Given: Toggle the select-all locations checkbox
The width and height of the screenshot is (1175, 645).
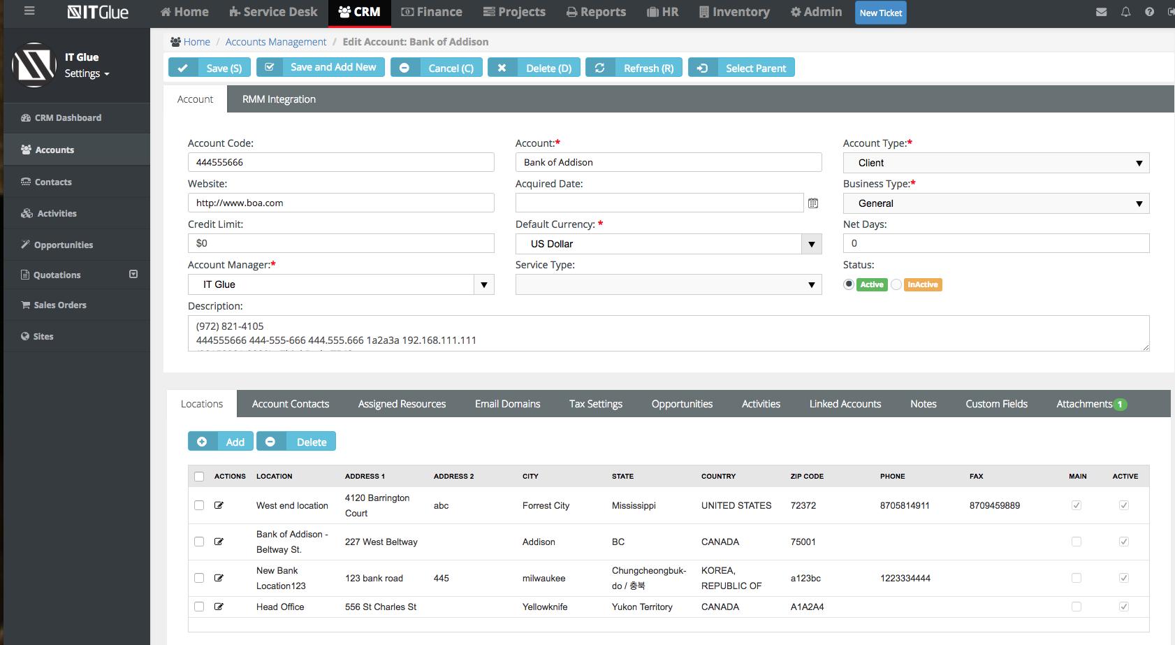Looking at the screenshot, I should (199, 477).
